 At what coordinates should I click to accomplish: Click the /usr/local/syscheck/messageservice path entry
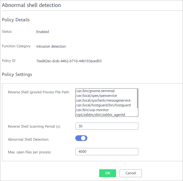coord(103,100)
